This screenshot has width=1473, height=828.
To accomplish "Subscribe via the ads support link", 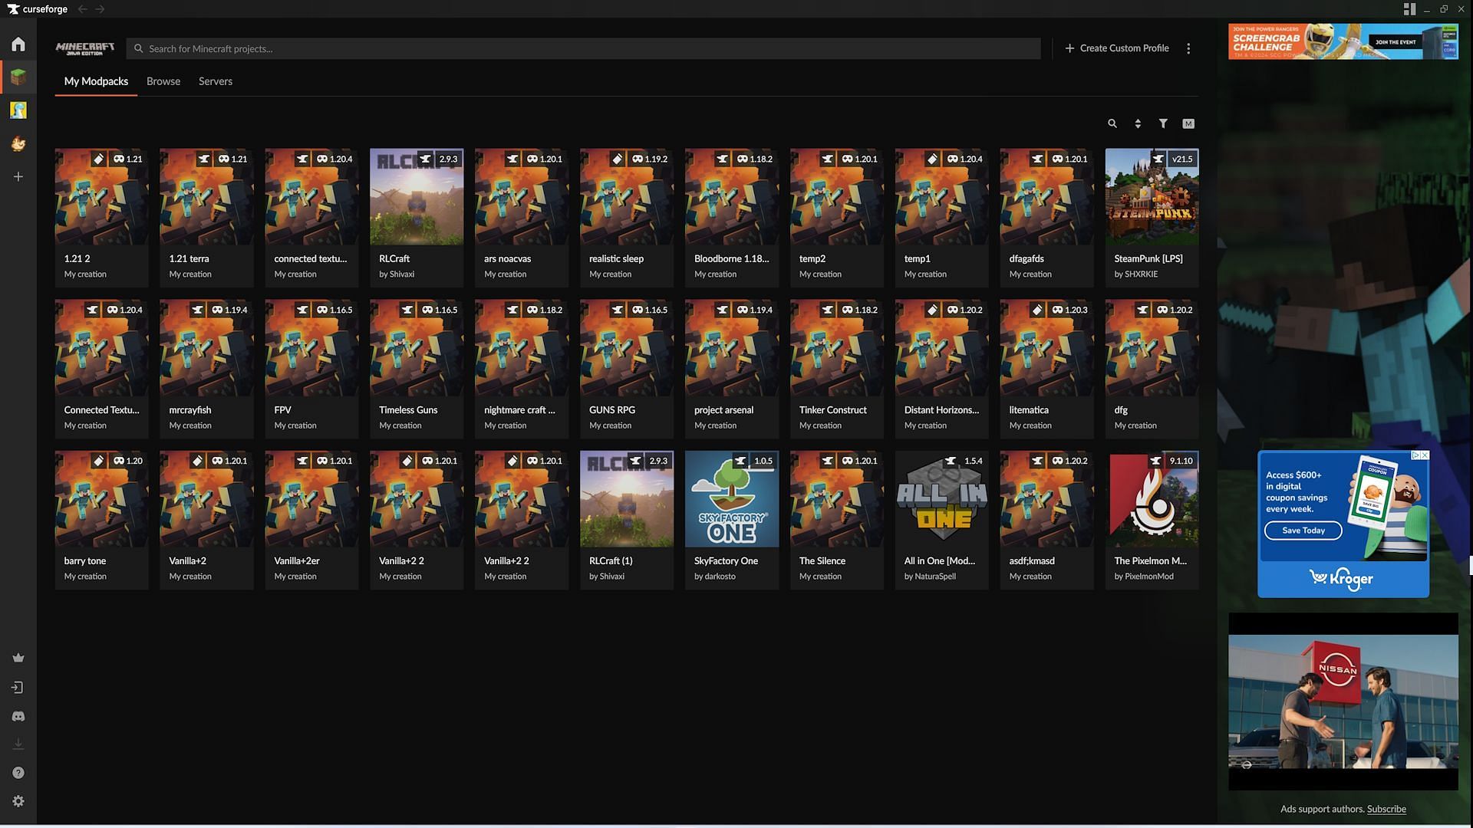I will [1386, 810].
